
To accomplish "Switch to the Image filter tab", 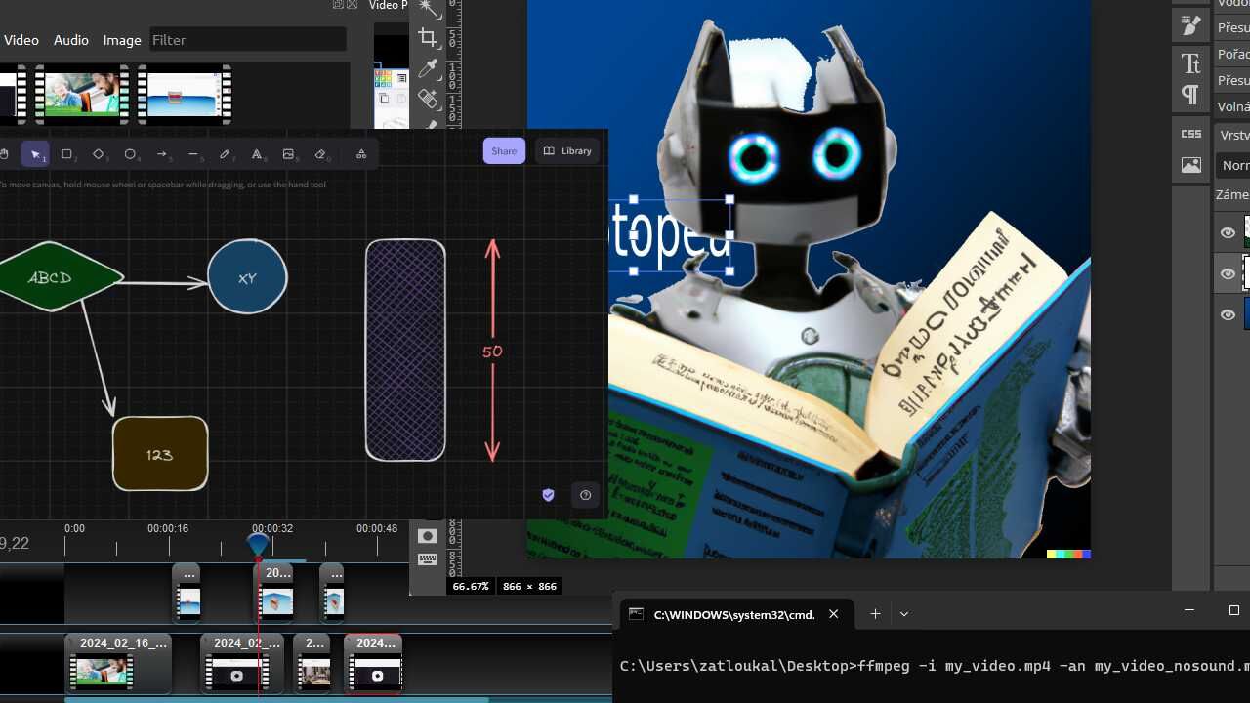I will (122, 40).
